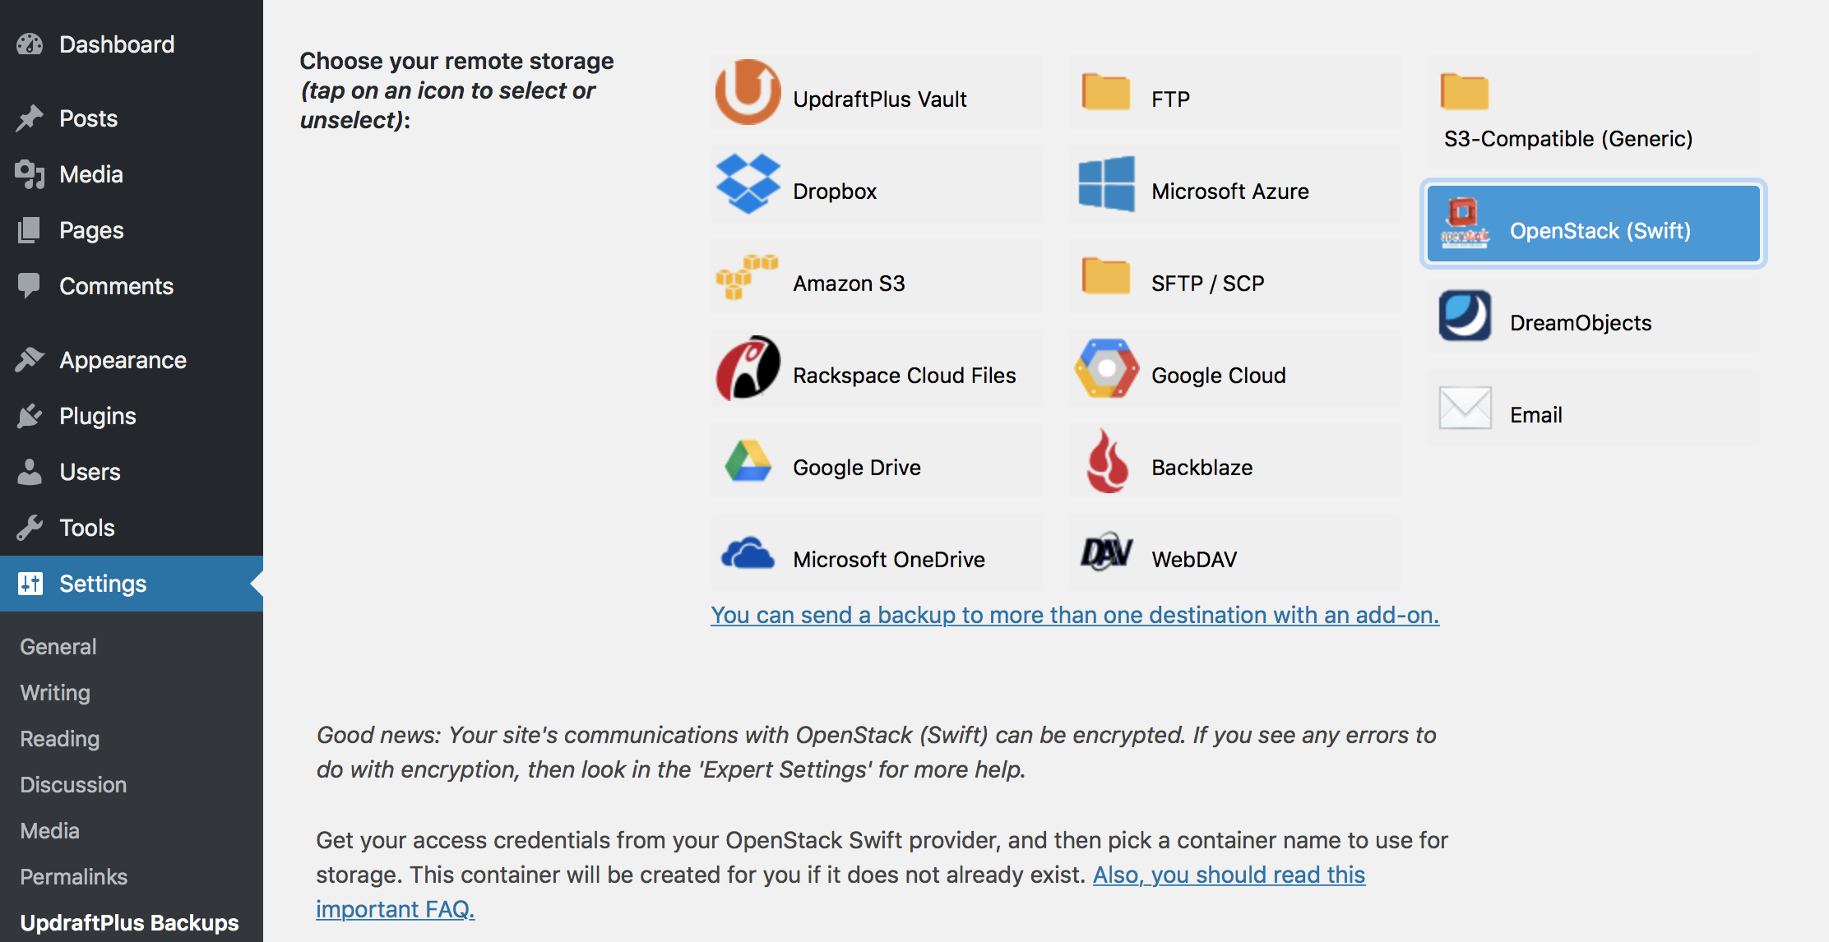
Task: Select the SFTP / SCP label
Action: click(1208, 284)
